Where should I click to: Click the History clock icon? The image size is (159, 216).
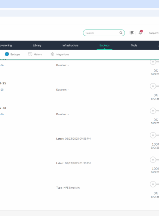click(30, 54)
